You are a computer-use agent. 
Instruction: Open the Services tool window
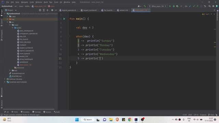47,112
